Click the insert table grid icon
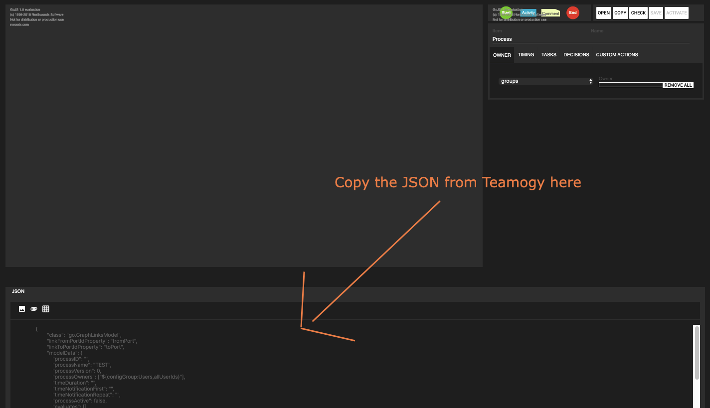The width and height of the screenshot is (710, 408). click(46, 309)
